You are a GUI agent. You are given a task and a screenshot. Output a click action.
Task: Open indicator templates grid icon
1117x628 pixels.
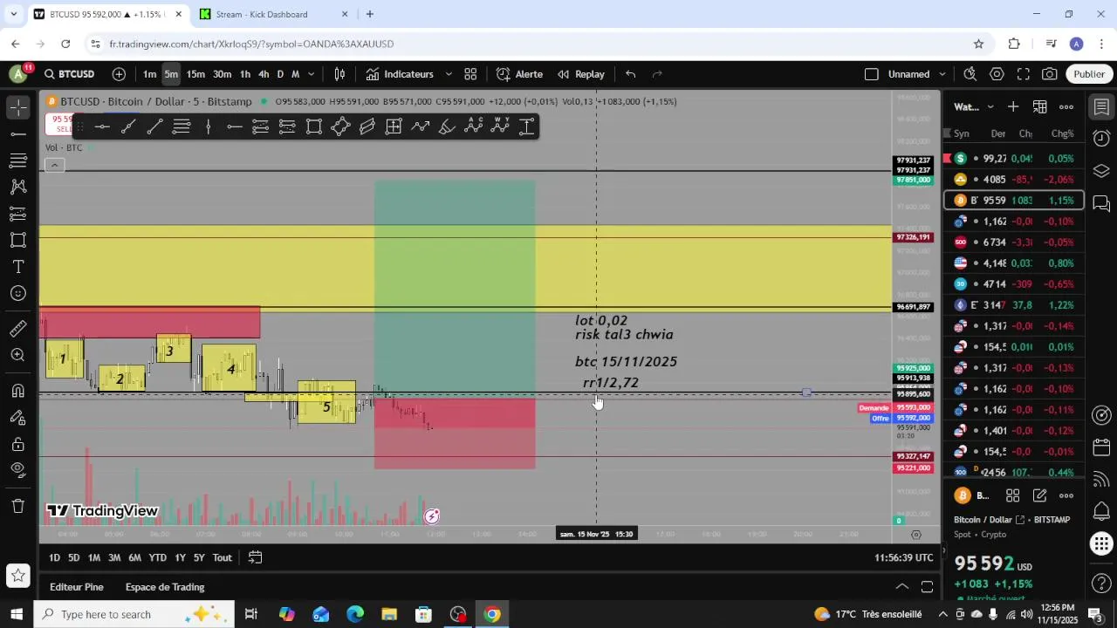point(470,74)
